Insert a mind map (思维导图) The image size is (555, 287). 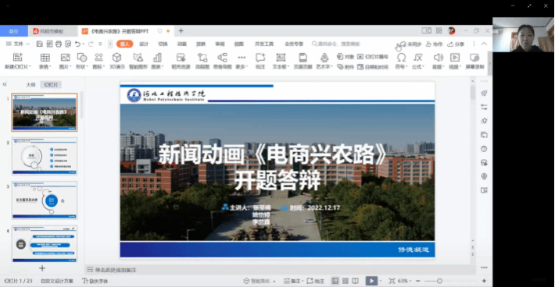pos(222,61)
